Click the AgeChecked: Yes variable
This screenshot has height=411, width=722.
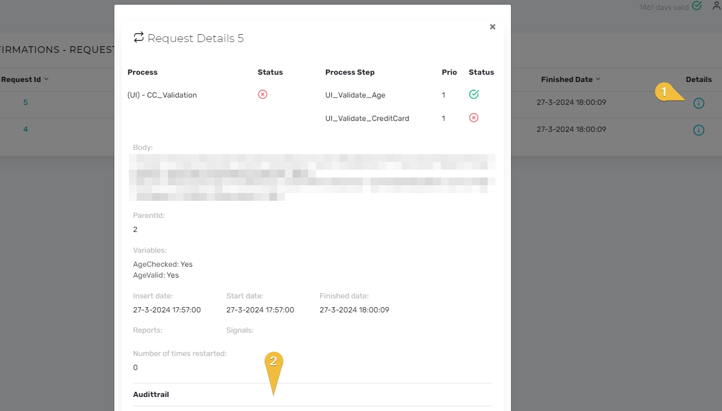pyautogui.click(x=163, y=264)
